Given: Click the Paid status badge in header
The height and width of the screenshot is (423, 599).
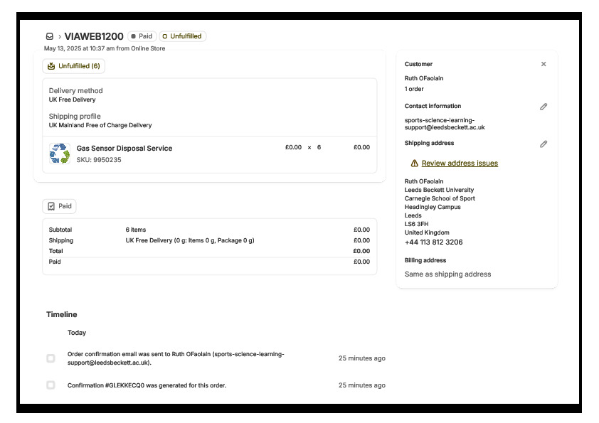Looking at the screenshot, I should 142,36.
